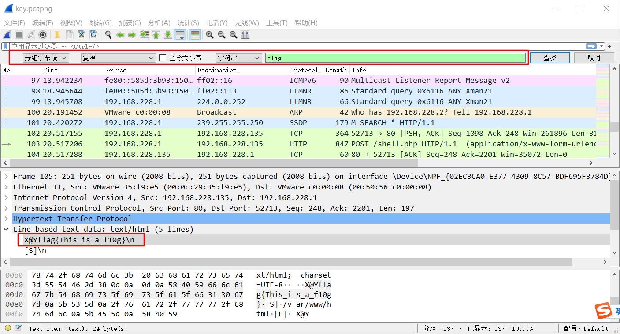Click the filter apply arrow button
Screen dimensions: 620x334
pos(591,46)
